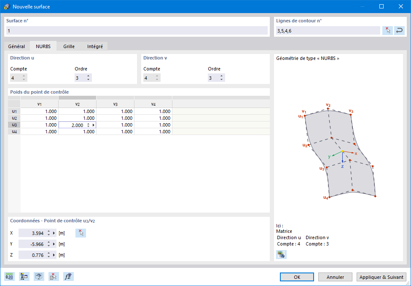Click the Z coordinate value 0.776

point(38,255)
